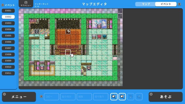
Task: Select the character event beside the stairs
Action: (x=89, y=68)
